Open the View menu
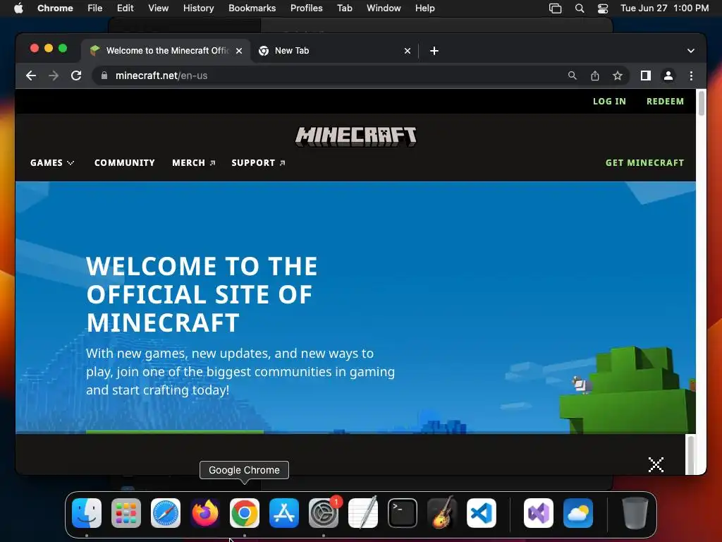The width and height of the screenshot is (722, 542). [x=159, y=8]
